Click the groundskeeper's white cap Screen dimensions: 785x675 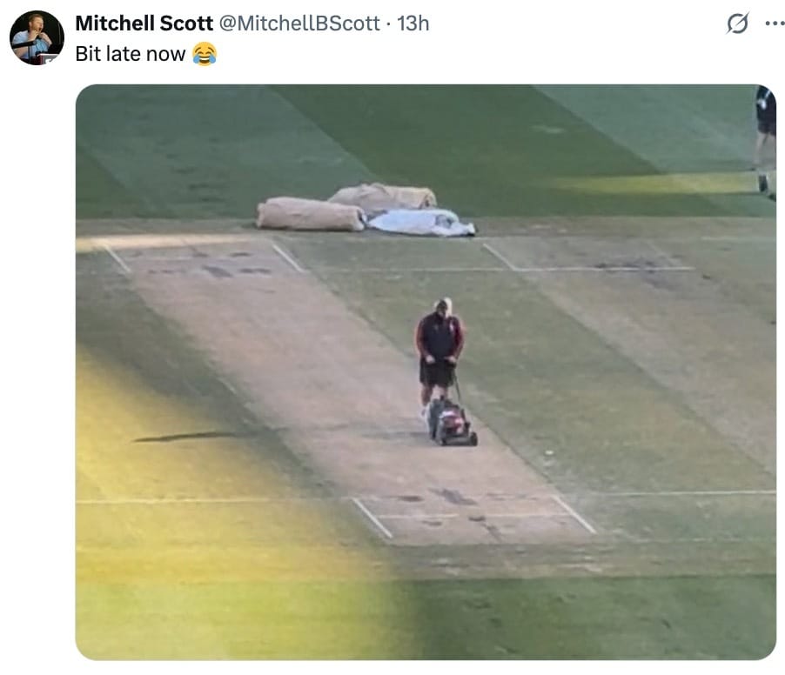click(x=443, y=304)
